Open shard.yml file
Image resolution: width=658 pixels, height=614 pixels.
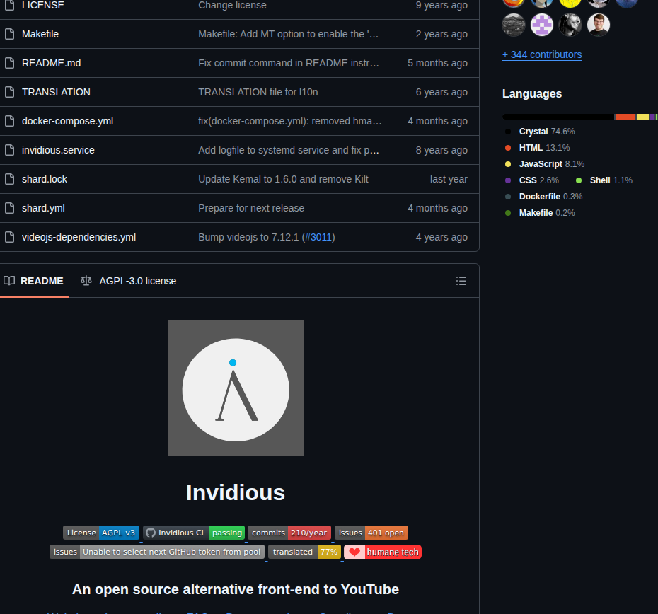click(x=43, y=208)
